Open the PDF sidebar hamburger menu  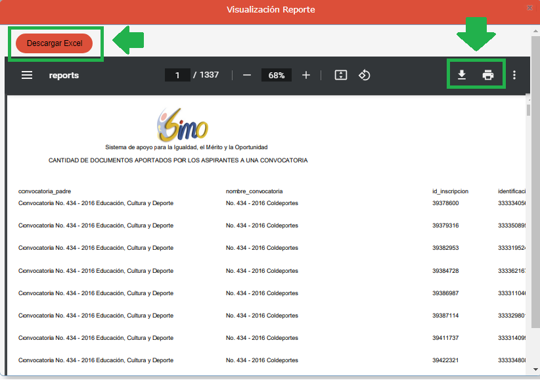pyautogui.click(x=27, y=75)
